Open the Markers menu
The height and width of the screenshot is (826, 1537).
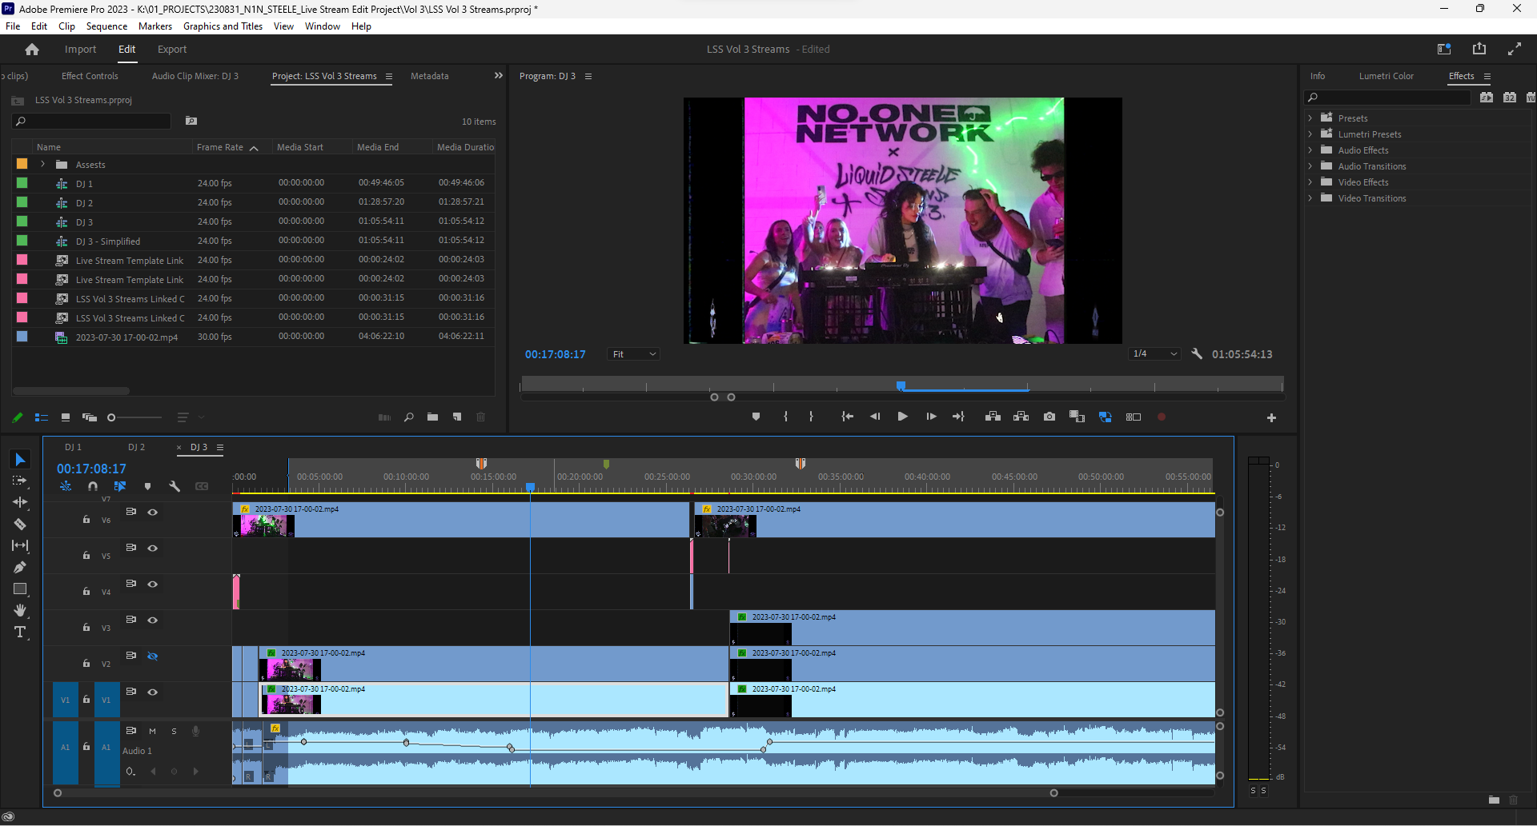pyautogui.click(x=155, y=26)
